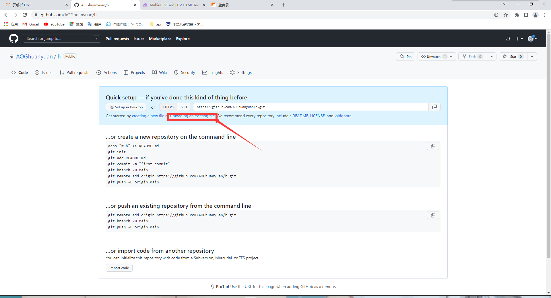Click the Import code button

pos(119,268)
